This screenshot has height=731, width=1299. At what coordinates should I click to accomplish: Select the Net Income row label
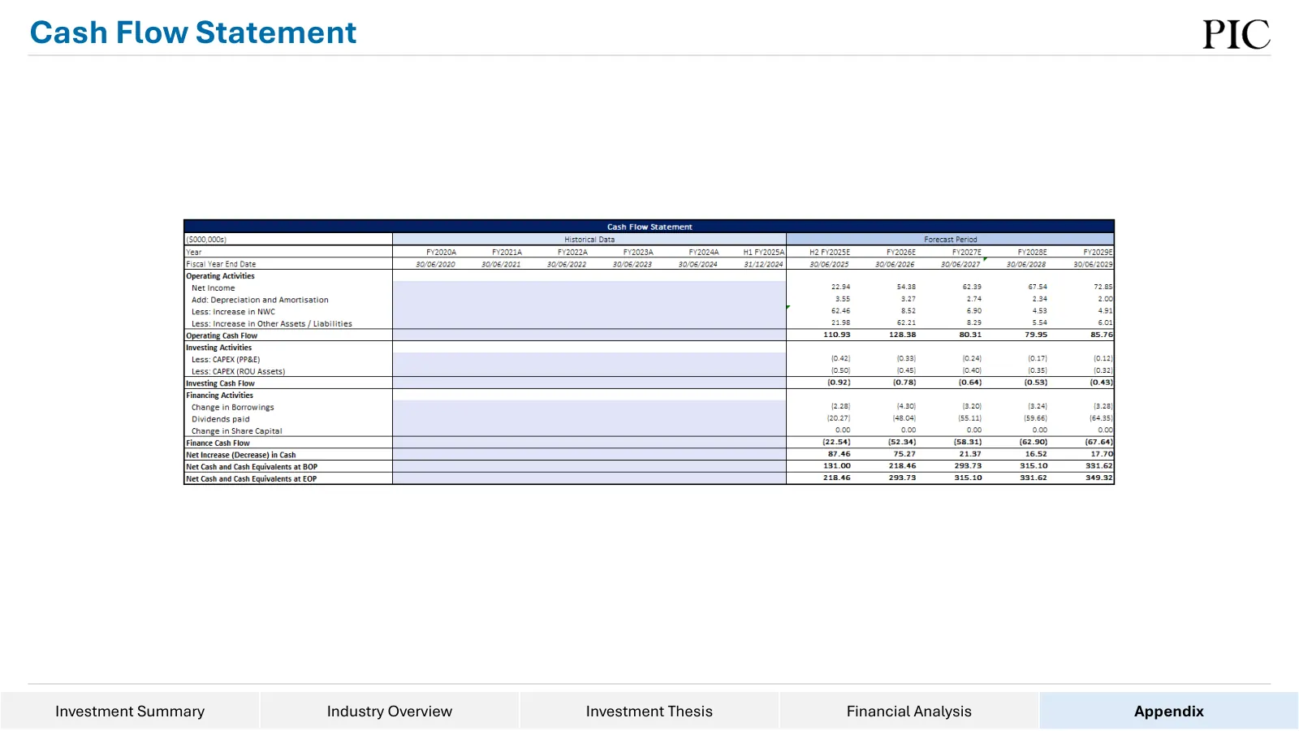pos(213,288)
